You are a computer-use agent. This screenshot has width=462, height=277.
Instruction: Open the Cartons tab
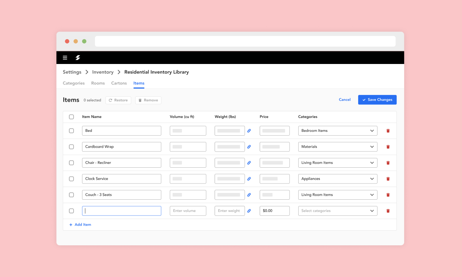click(119, 83)
